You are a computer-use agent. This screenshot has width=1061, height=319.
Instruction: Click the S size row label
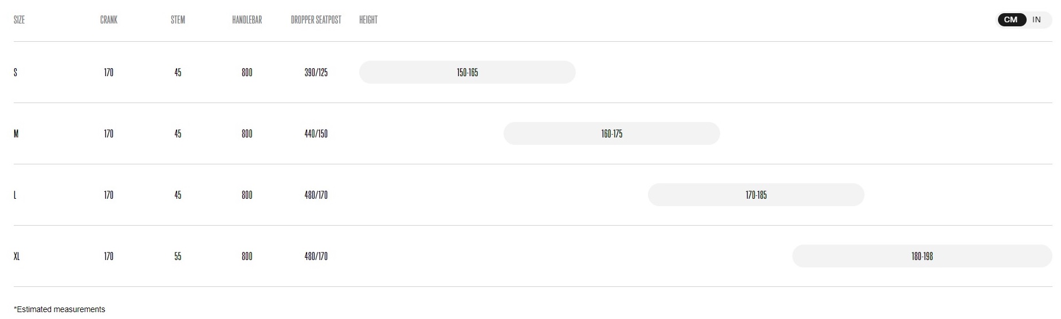click(x=15, y=72)
